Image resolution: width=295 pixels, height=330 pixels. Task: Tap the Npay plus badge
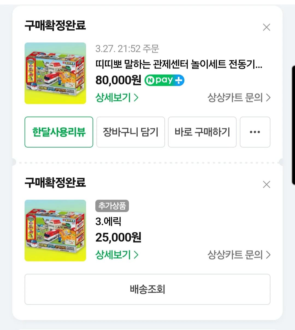tap(164, 80)
